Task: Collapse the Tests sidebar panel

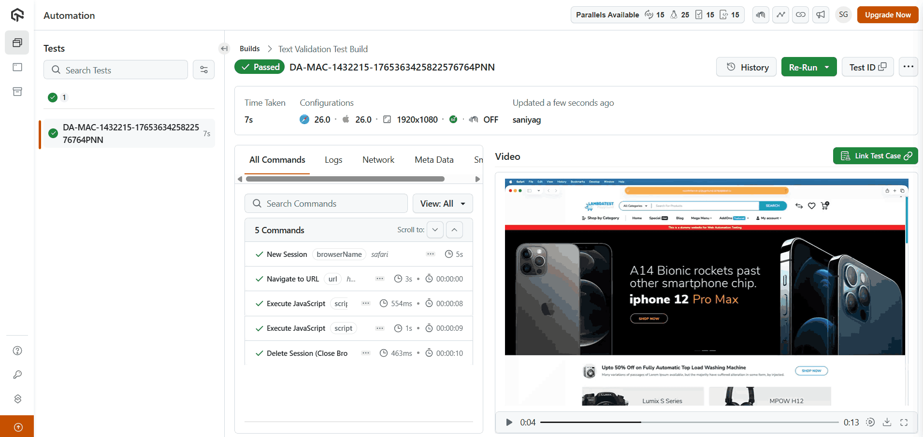Action: [224, 48]
